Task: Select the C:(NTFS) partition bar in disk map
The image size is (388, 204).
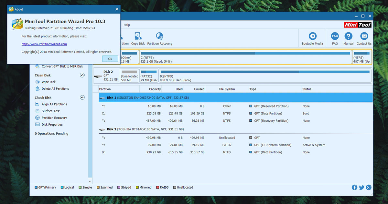Action: [x=245, y=57]
